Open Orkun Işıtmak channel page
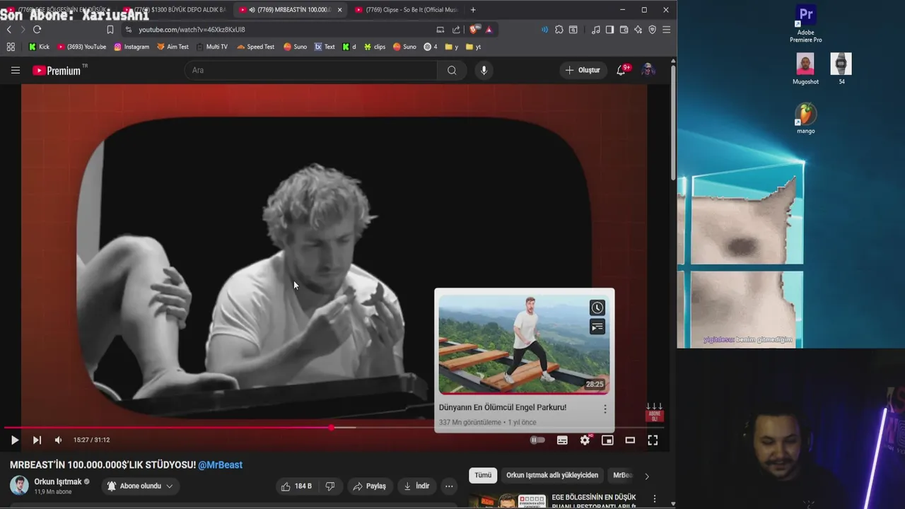This screenshot has width=905, height=509. point(58,481)
